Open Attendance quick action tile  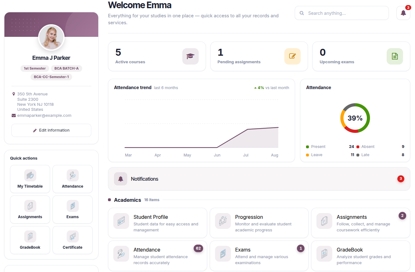[x=73, y=179]
